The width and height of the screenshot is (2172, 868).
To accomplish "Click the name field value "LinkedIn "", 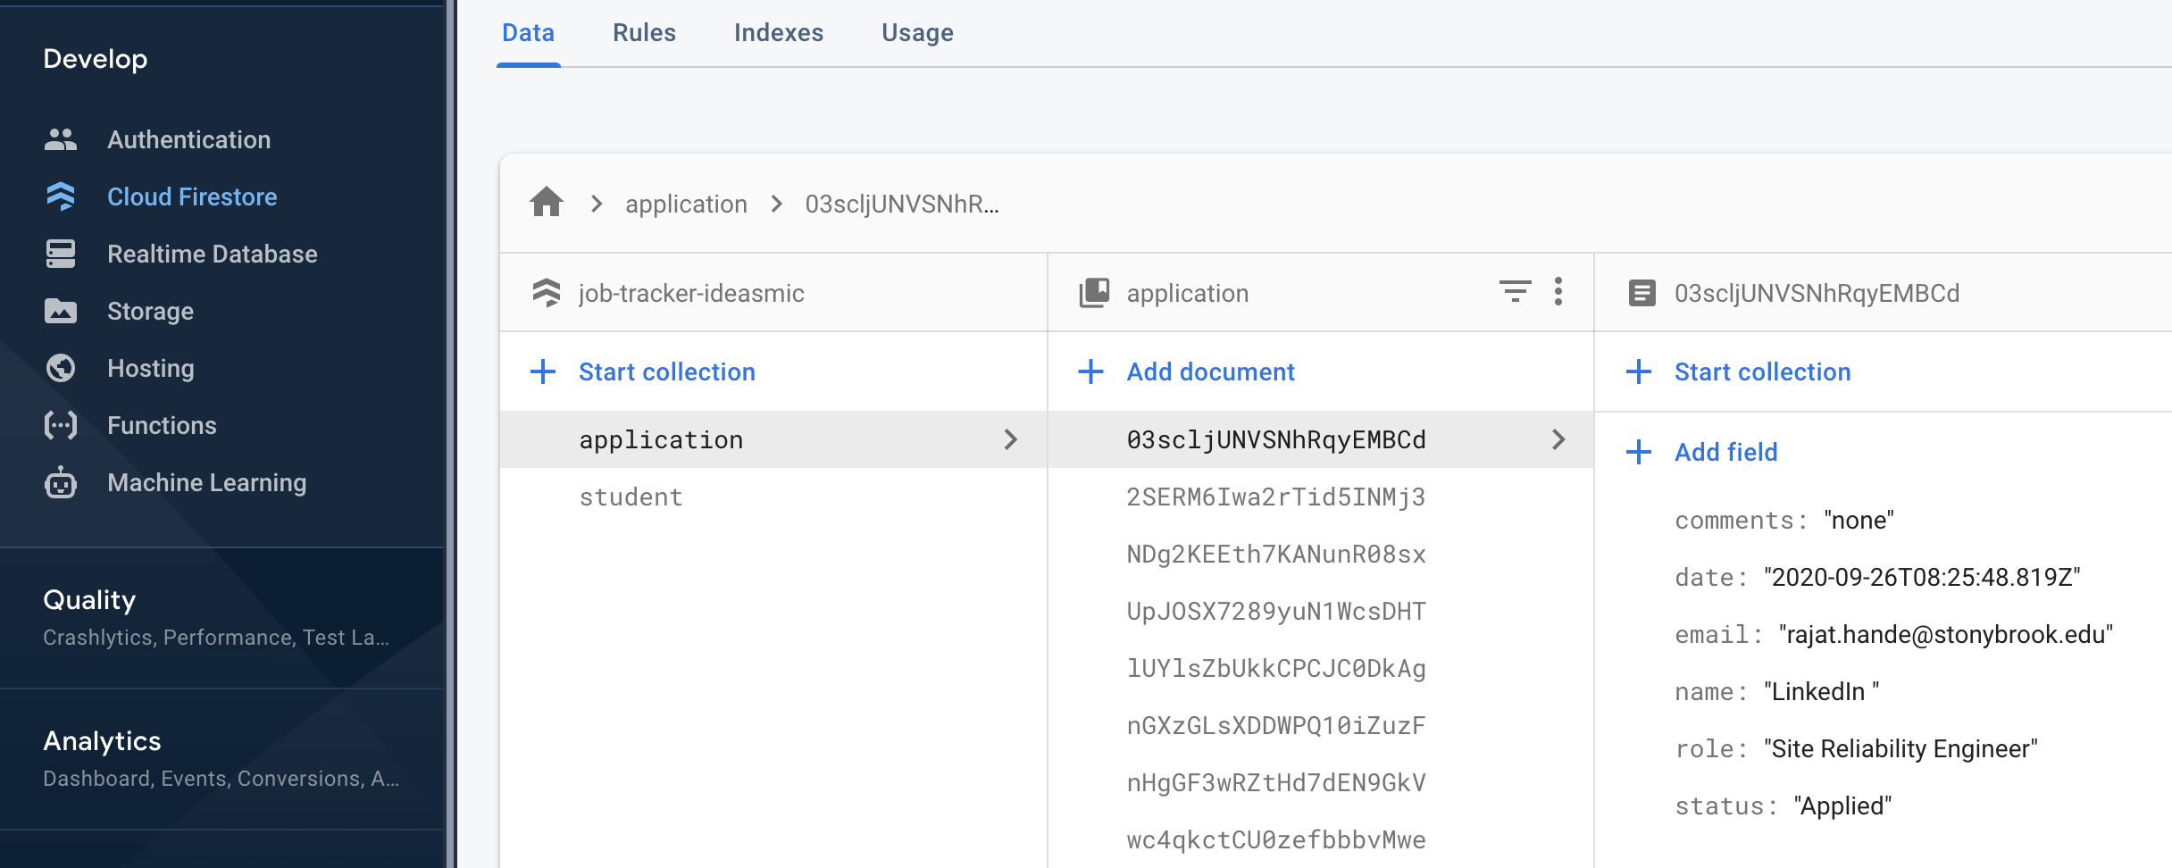I will (x=1822, y=691).
